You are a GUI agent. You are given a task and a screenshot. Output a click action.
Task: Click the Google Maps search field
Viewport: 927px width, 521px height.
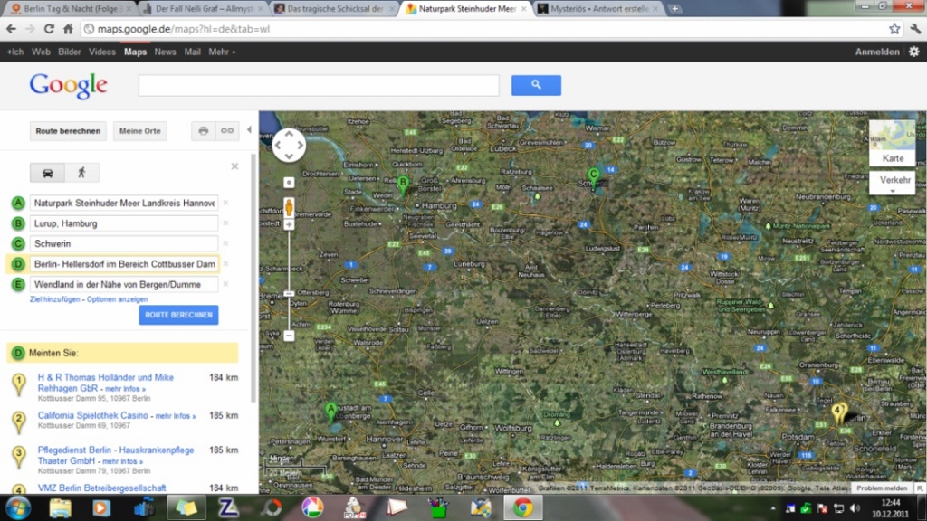319,85
